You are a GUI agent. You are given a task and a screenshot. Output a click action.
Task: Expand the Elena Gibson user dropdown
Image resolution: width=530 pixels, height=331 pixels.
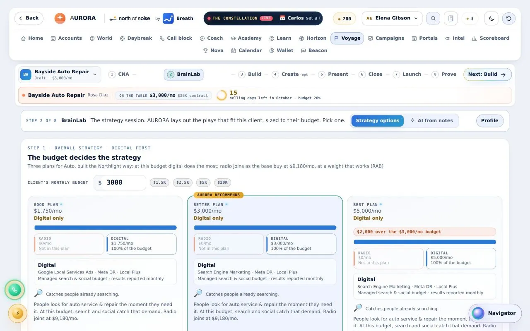point(392,18)
